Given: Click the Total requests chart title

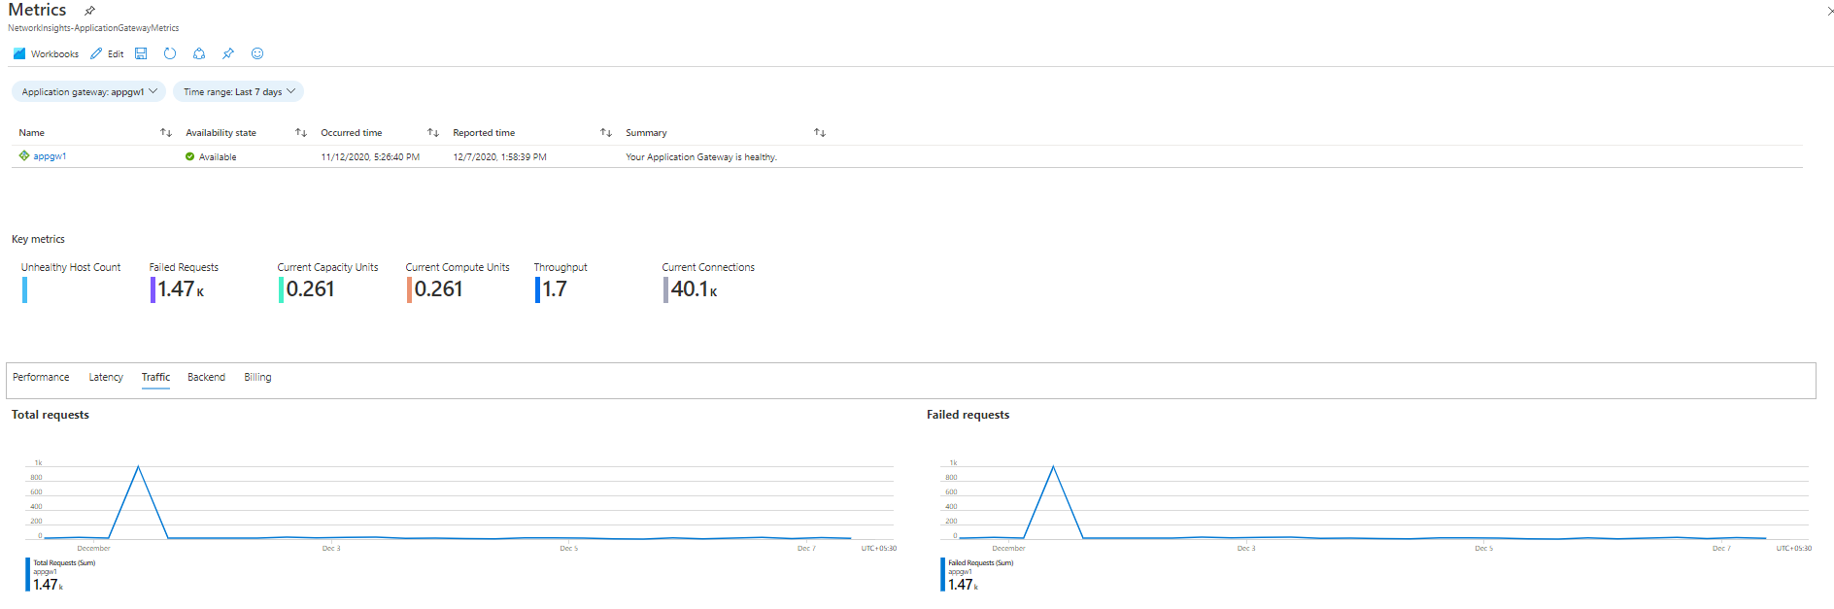Looking at the screenshot, I should click(x=51, y=415).
